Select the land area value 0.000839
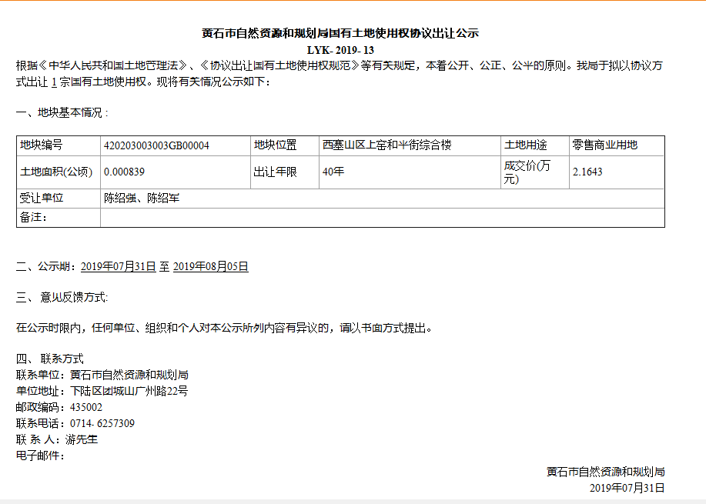This screenshot has height=504, width=706. (x=124, y=172)
